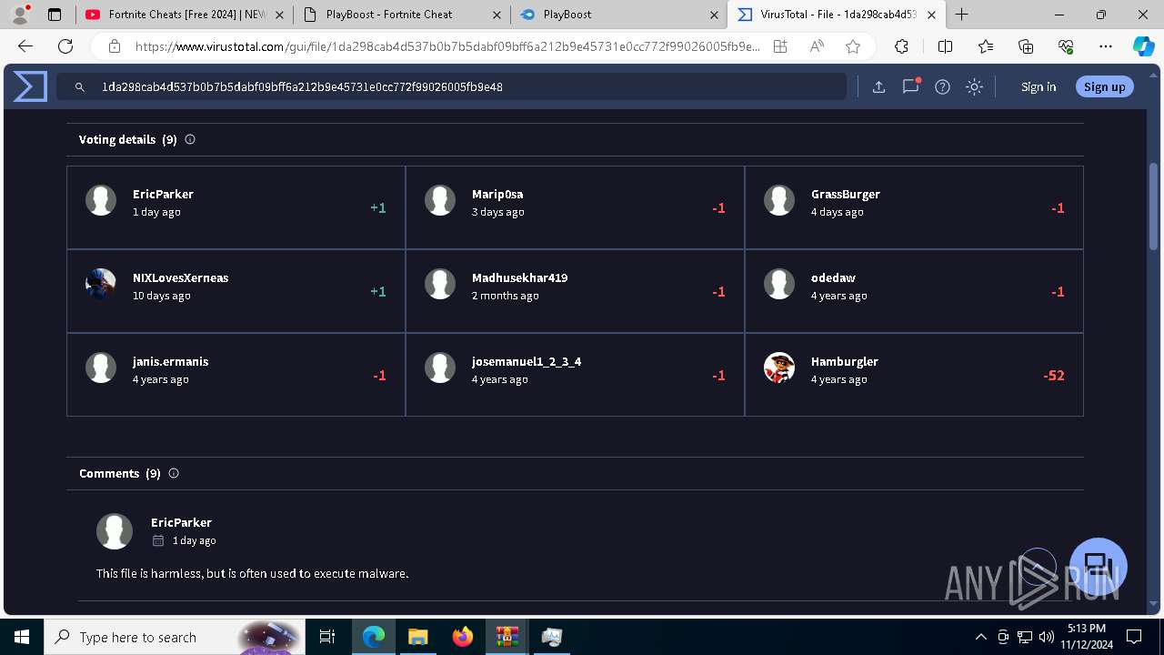Image resolution: width=1164 pixels, height=655 pixels.
Task: Click NIXLovesXerneas +1 vote value
Action: (x=378, y=291)
